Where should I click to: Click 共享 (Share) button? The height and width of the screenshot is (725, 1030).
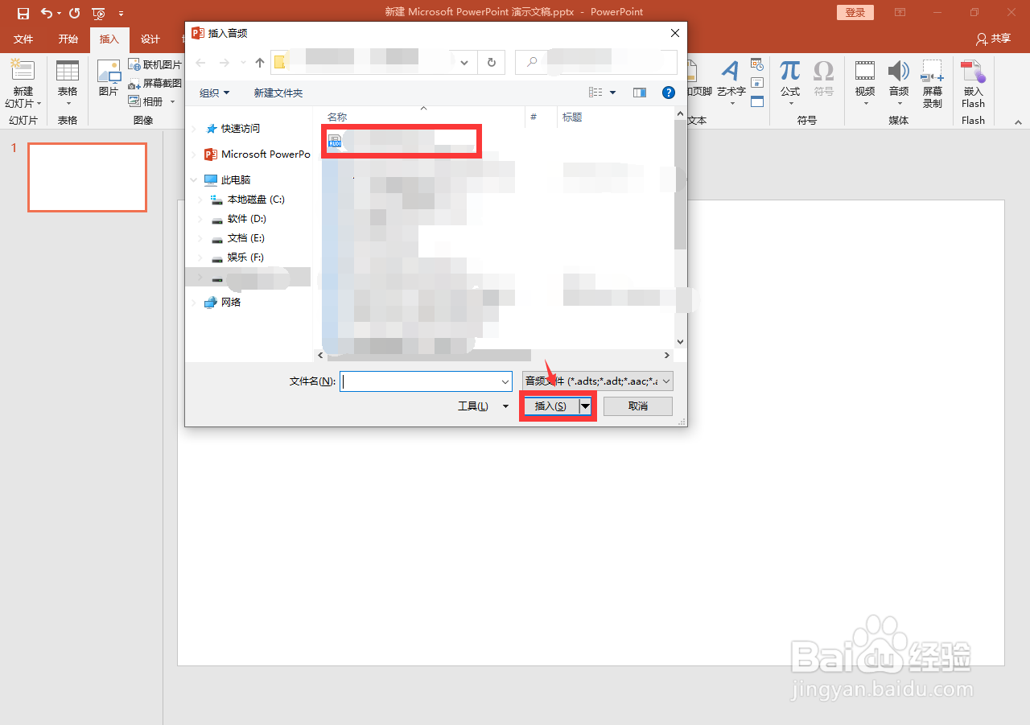(x=993, y=39)
